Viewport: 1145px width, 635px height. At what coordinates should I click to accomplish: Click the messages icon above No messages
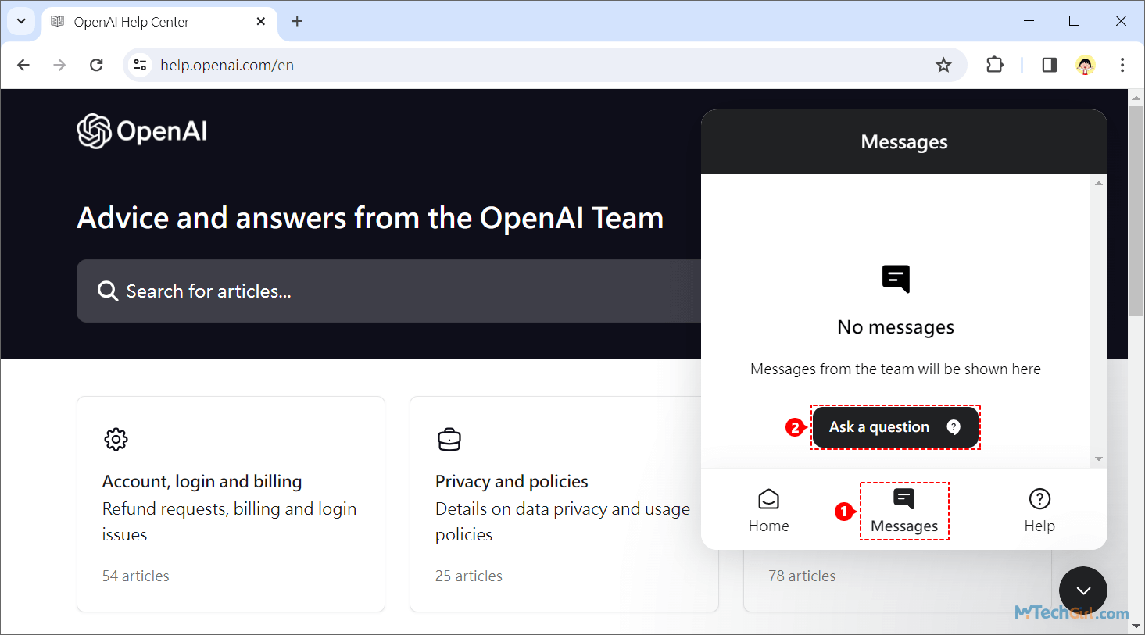click(896, 279)
